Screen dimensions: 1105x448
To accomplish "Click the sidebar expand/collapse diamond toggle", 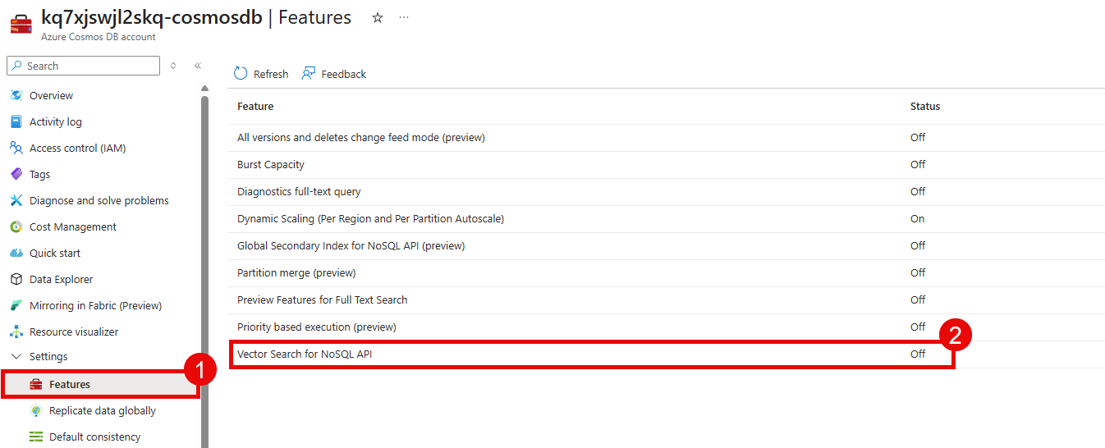I will 173,66.
